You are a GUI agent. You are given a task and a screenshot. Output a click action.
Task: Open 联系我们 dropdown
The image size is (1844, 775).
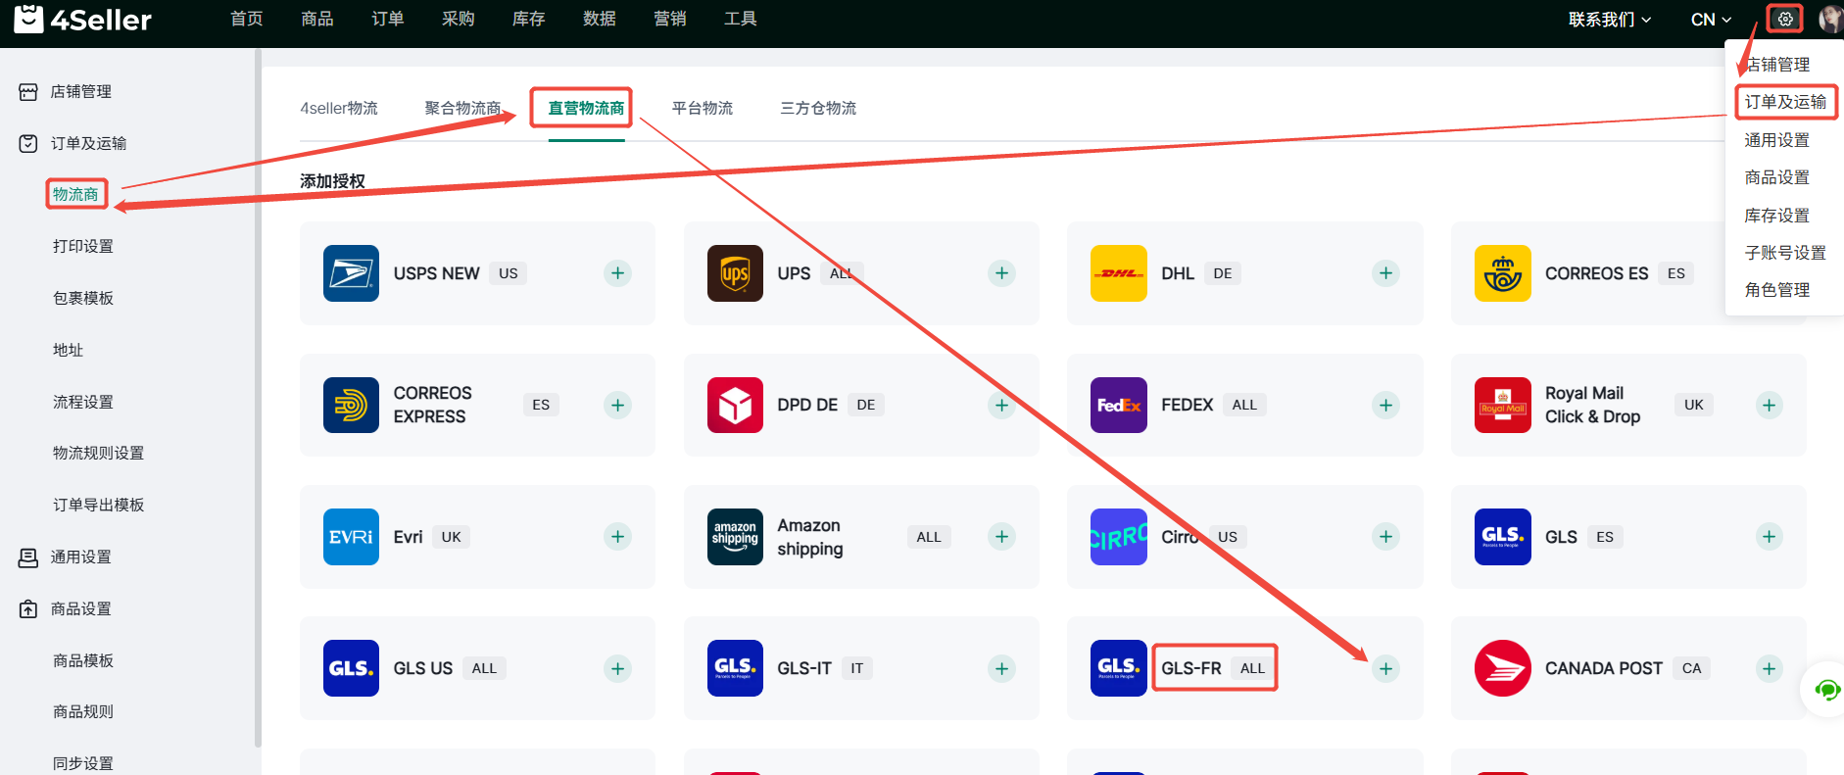1610,20
